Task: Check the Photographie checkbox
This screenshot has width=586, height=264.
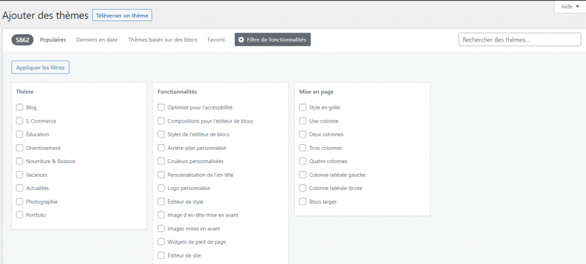Action: coord(19,201)
